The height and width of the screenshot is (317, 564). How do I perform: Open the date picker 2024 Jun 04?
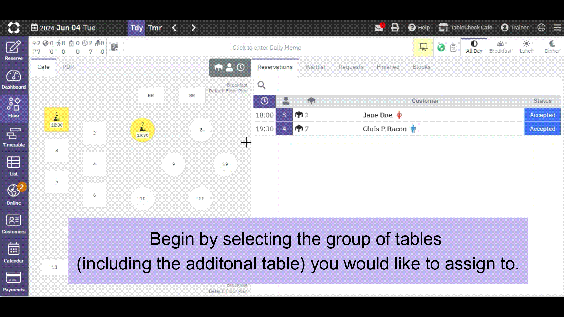[63, 28]
